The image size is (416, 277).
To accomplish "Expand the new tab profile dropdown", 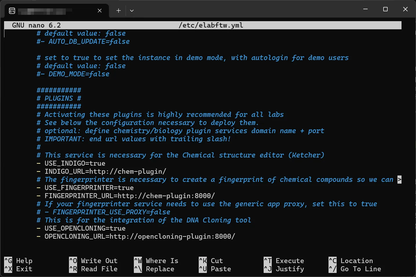I will coord(132,11).
